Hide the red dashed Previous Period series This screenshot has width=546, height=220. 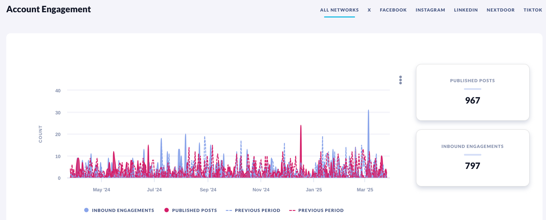coord(316,210)
